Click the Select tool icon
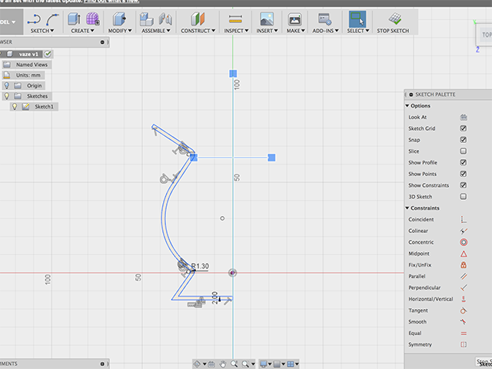Screen dimensions: 492x369 (x=357, y=18)
